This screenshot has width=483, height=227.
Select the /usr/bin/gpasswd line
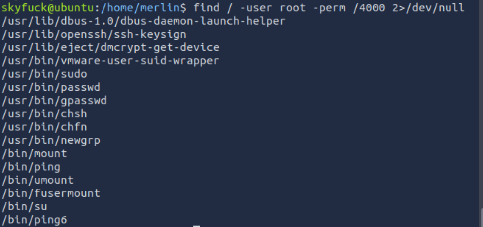pyautogui.click(x=54, y=101)
